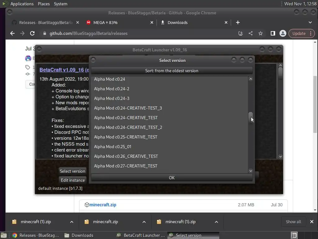Select Alpha Mod c0.25_01
Screen dimensions: 318x239
coord(169,147)
